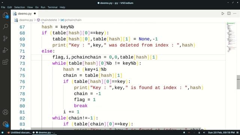Click the Python file icon in deemo.py tab
Screen dimensions: 240x135
coord(15,13)
